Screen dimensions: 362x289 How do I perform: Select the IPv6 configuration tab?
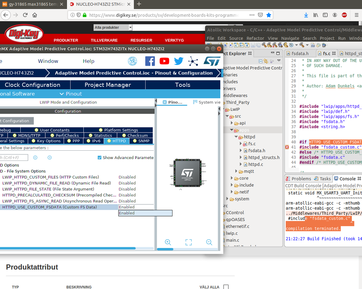pos(93,141)
